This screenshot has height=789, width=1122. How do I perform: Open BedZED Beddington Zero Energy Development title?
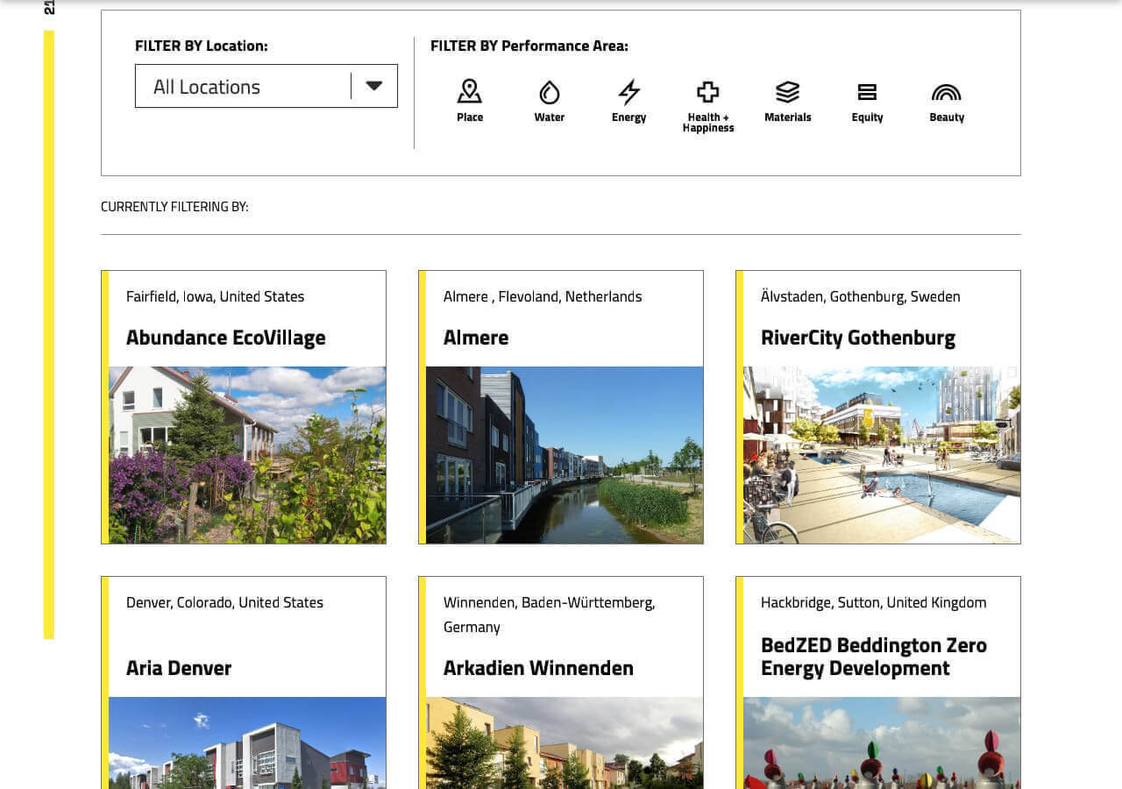tap(874, 657)
